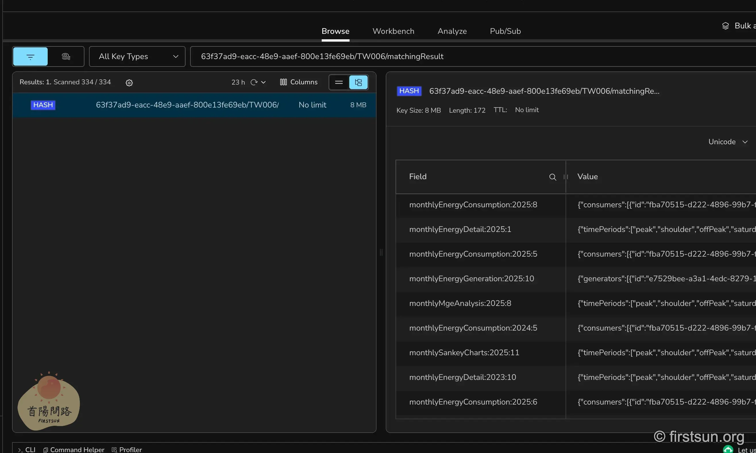Click the Bulk actions layers icon
The width and height of the screenshot is (756, 453).
pyautogui.click(x=726, y=26)
